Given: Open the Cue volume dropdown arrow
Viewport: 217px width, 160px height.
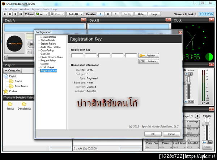Looking at the screenshot, I should 63,14.
